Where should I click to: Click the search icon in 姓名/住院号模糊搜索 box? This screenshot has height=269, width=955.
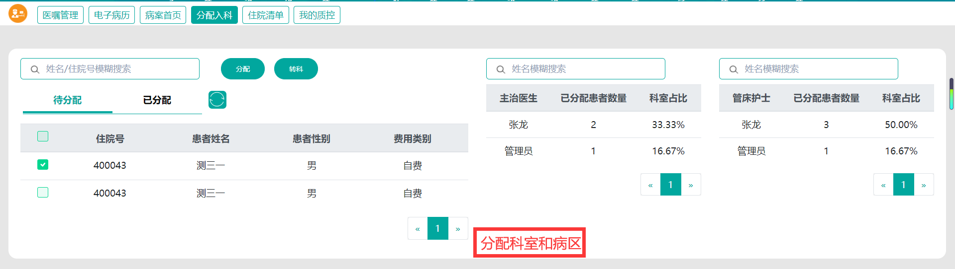pyautogui.click(x=35, y=69)
